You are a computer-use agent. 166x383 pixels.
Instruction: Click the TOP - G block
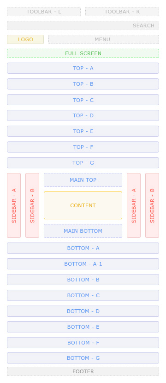83,163
